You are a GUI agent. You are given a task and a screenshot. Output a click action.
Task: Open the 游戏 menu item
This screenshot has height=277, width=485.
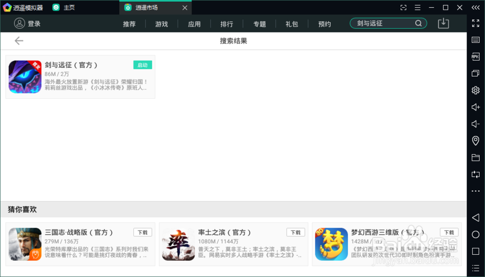tap(162, 24)
